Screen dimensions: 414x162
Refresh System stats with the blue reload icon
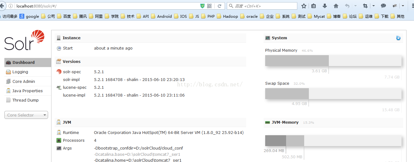click(398, 38)
